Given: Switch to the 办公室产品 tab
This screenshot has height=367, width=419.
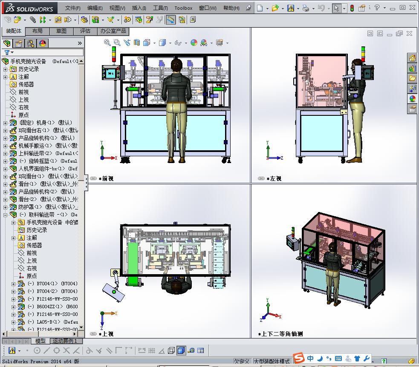Looking at the screenshot, I should coord(113,31).
